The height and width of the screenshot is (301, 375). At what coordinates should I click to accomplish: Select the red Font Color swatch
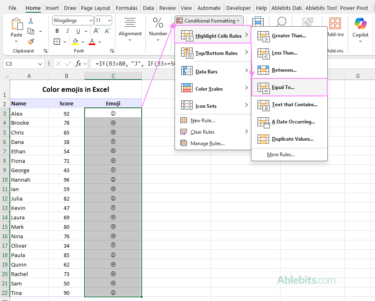(91, 41)
